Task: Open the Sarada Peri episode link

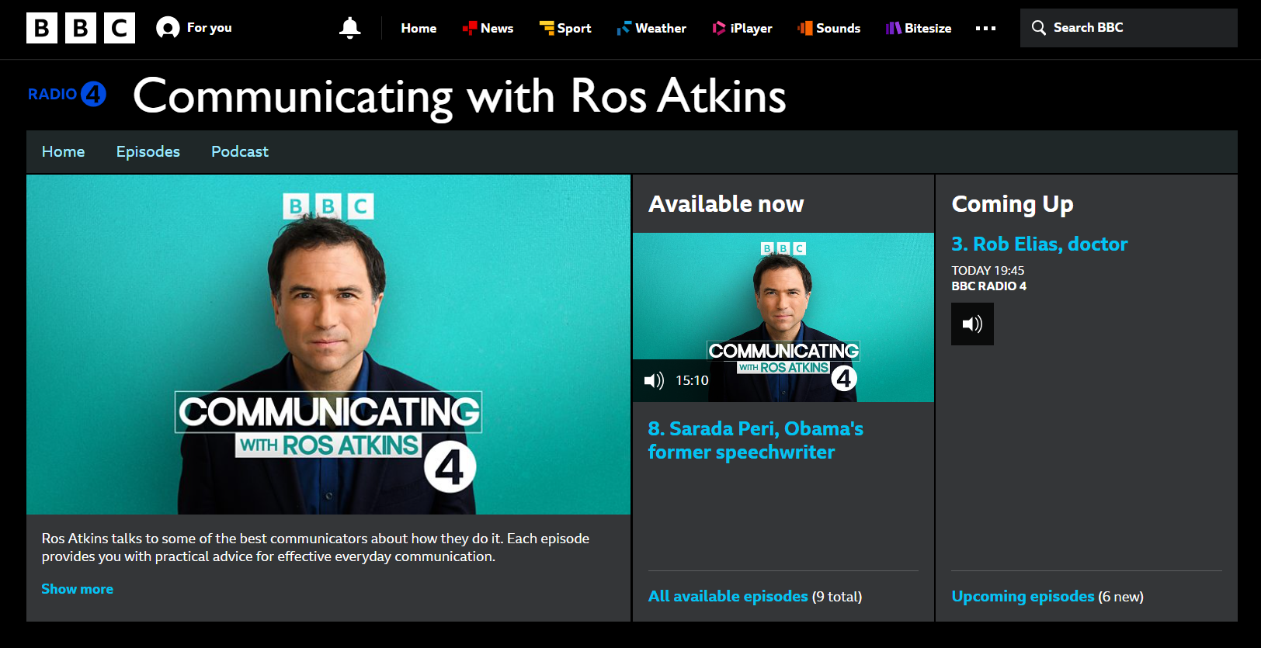Action: point(756,440)
